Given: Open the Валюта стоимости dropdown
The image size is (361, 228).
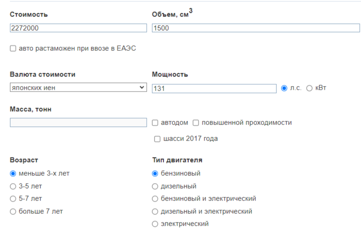Looking at the screenshot, I should click(78, 87).
